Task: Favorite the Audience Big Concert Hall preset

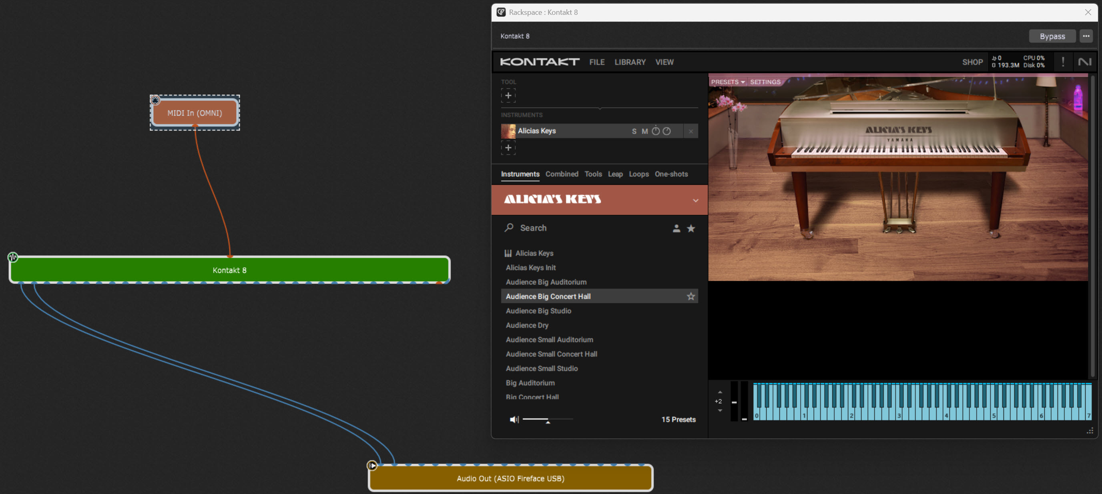Action: (691, 296)
